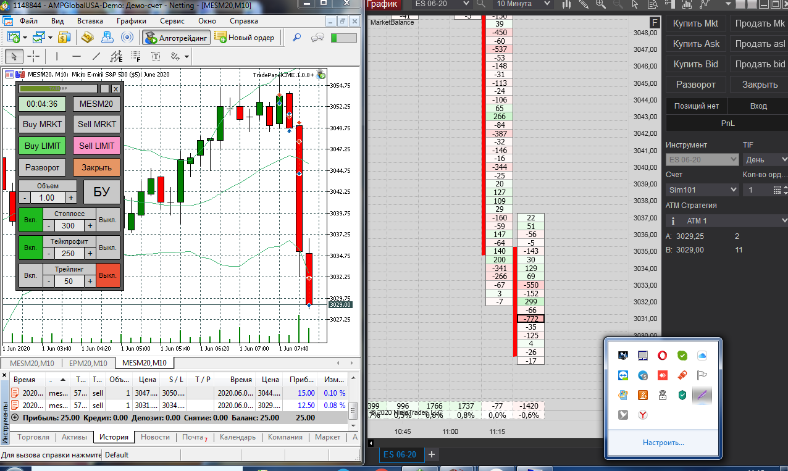Click NinjaTrader cursor pointer icon
The height and width of the screenshot is (471, 788).
(635, 4)
